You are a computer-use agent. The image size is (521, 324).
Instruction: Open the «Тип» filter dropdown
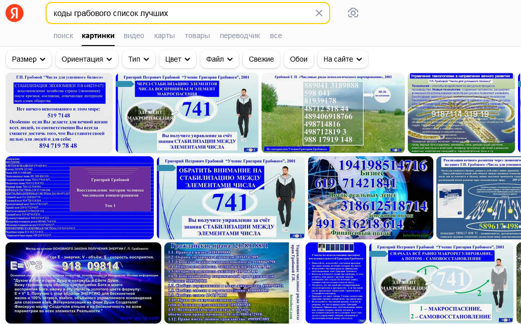pyautogui.click(x=139, y=59)
